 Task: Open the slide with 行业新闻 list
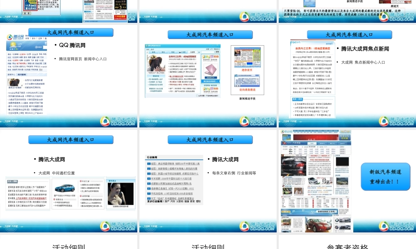[x=208, y=181]
